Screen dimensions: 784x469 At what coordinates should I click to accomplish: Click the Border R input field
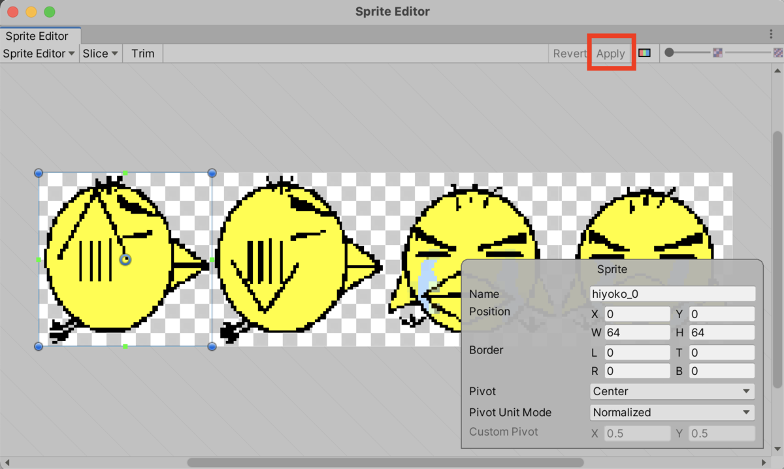(637, 371)
